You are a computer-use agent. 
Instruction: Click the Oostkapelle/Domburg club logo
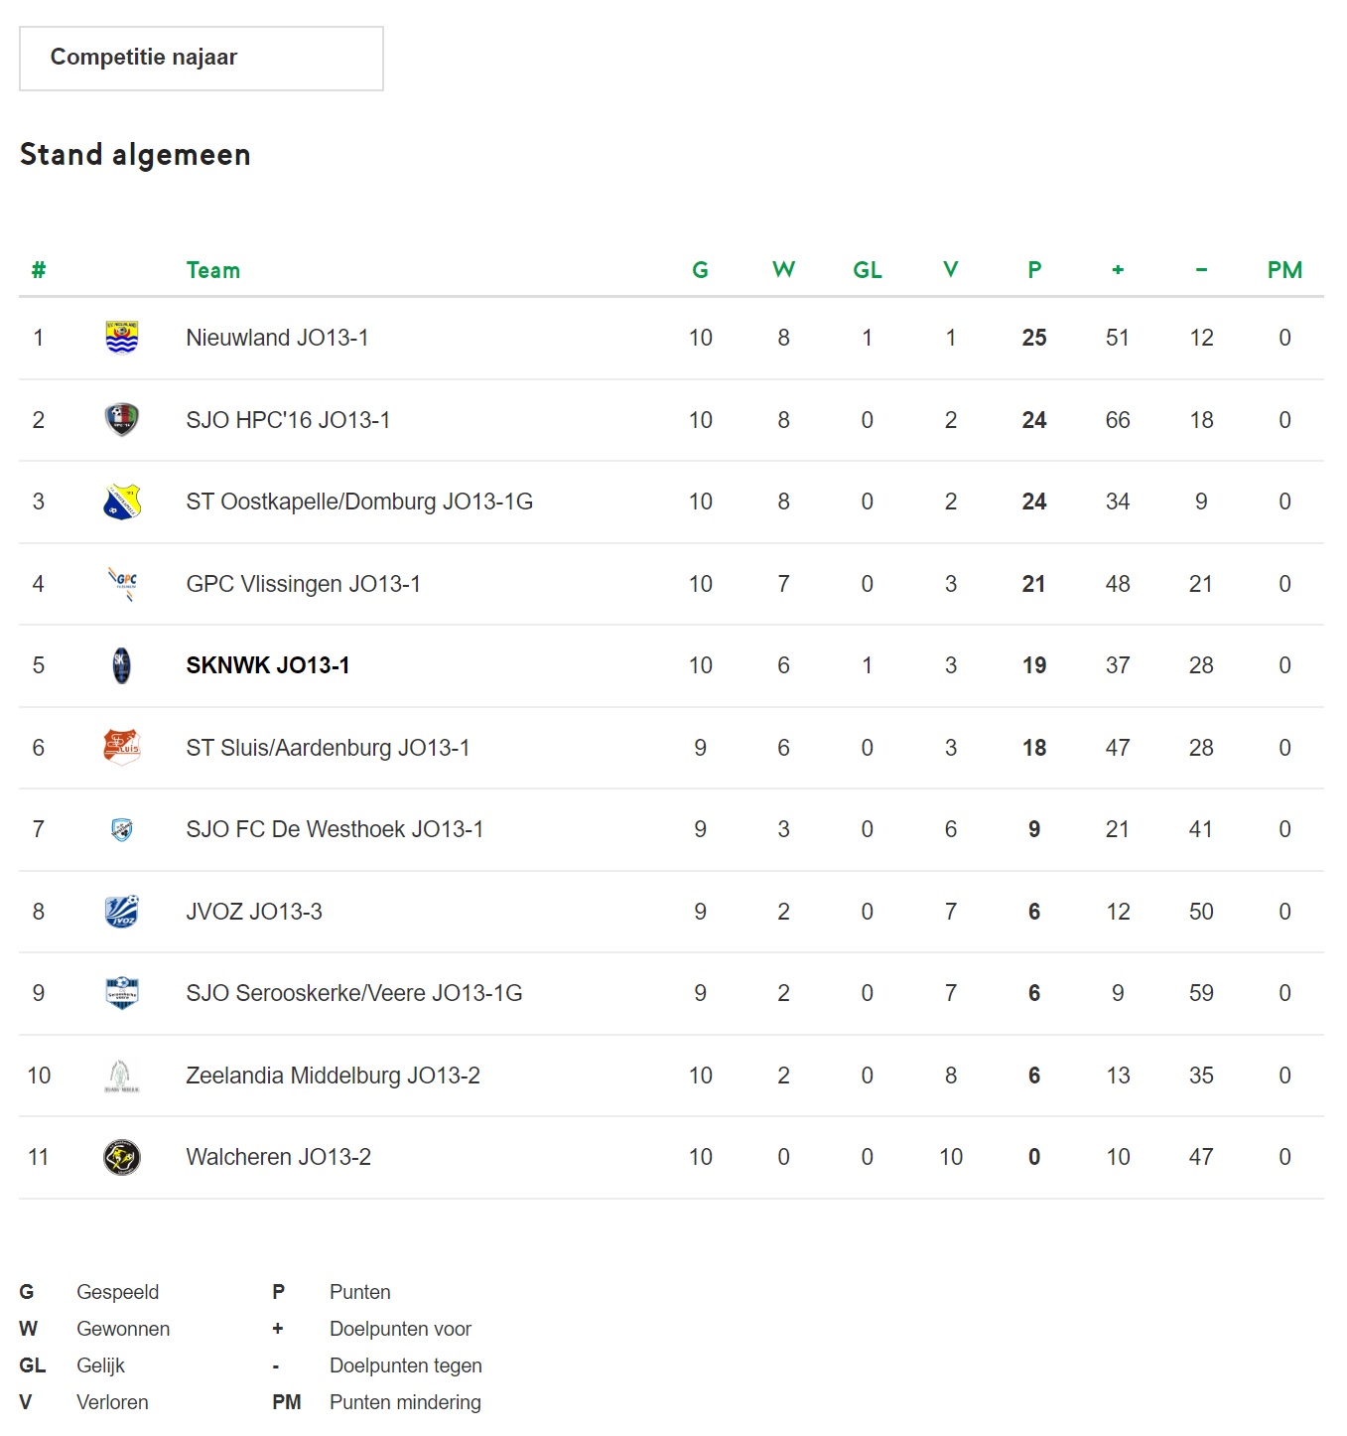pyautogui.click(x=122, y=502)
